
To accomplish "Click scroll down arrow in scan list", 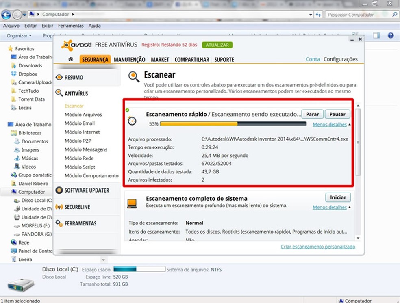I will (358, 238).
